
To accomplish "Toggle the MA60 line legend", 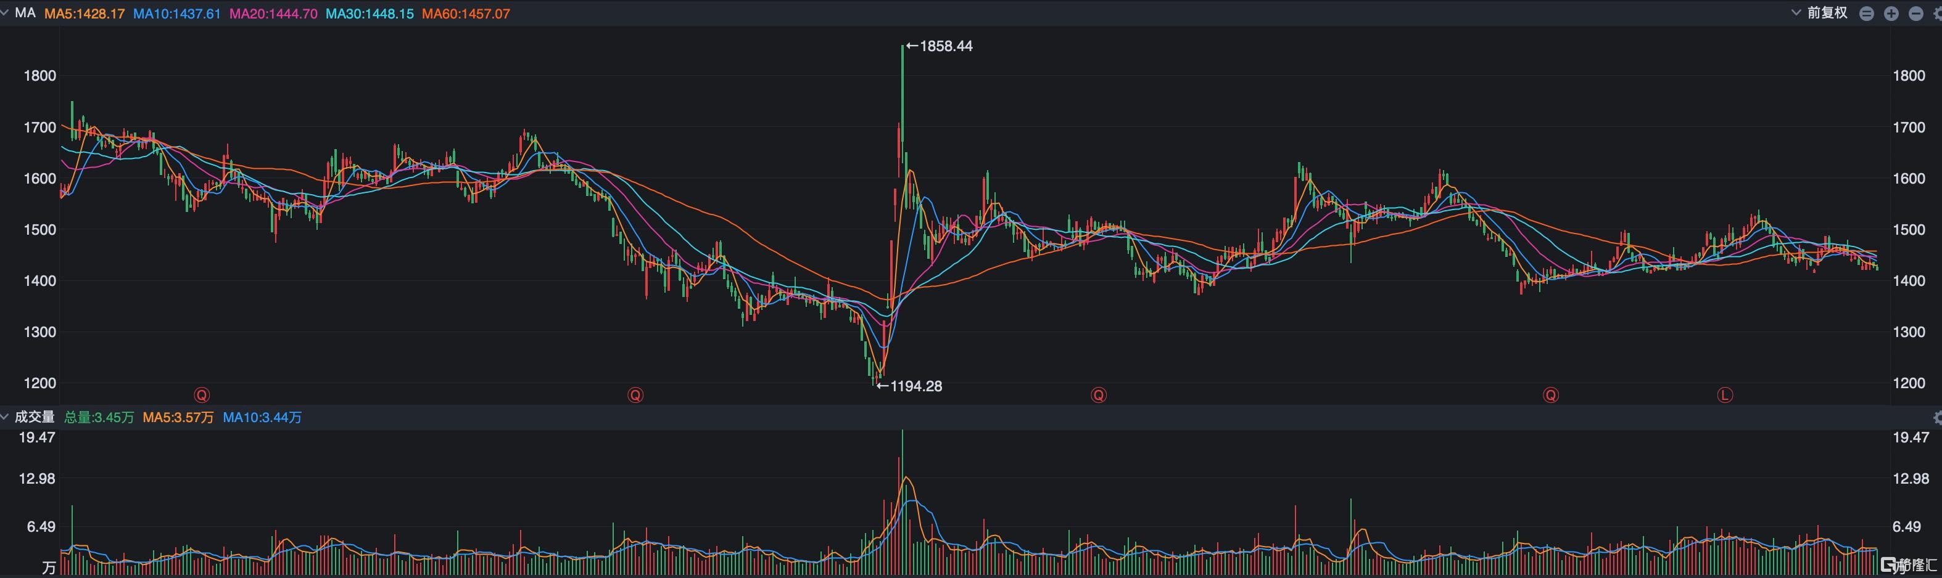I will (x=466, y=14).
